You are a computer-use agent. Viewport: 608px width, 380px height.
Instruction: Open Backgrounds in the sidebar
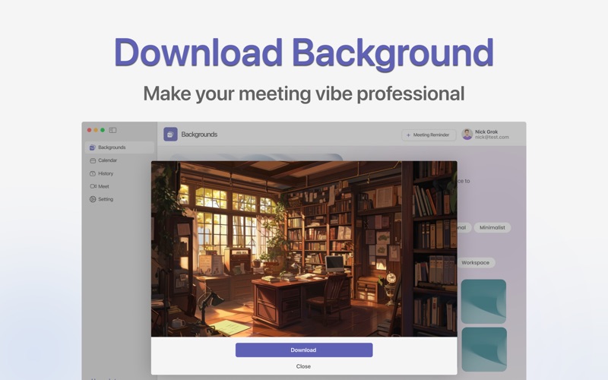click(x=119, y=147)
